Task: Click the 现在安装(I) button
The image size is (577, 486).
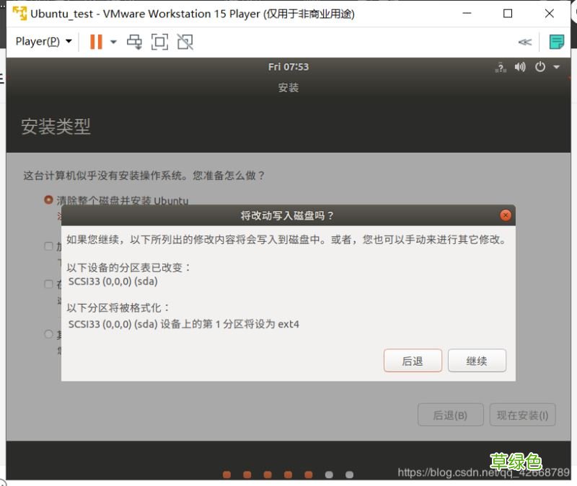Action: (x=522, y=415)
